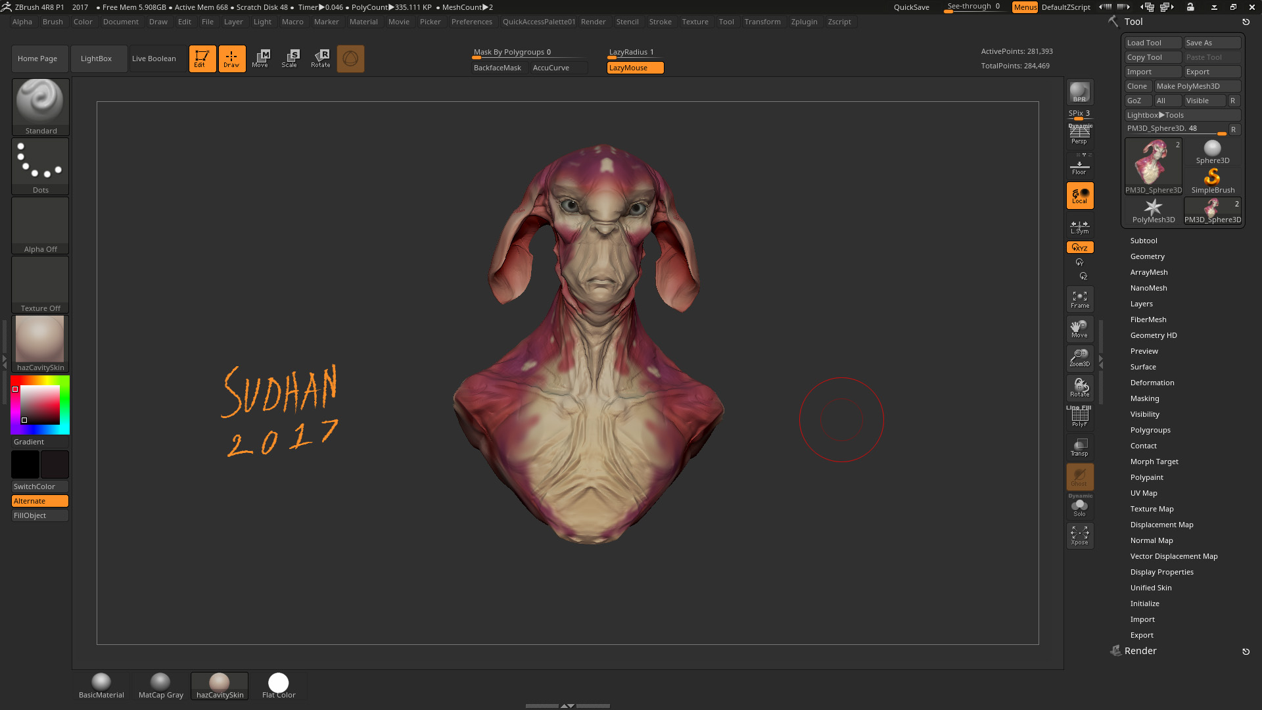This screenshot has width=1262, height=710.
Task: Click the Load Tool button
Action: point(1153,43)
